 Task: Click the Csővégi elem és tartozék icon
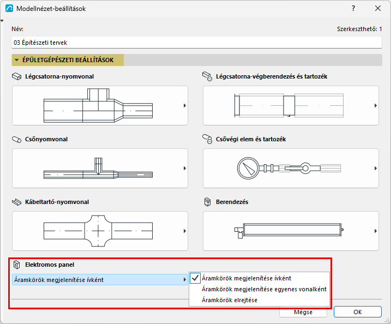[207, 139]
